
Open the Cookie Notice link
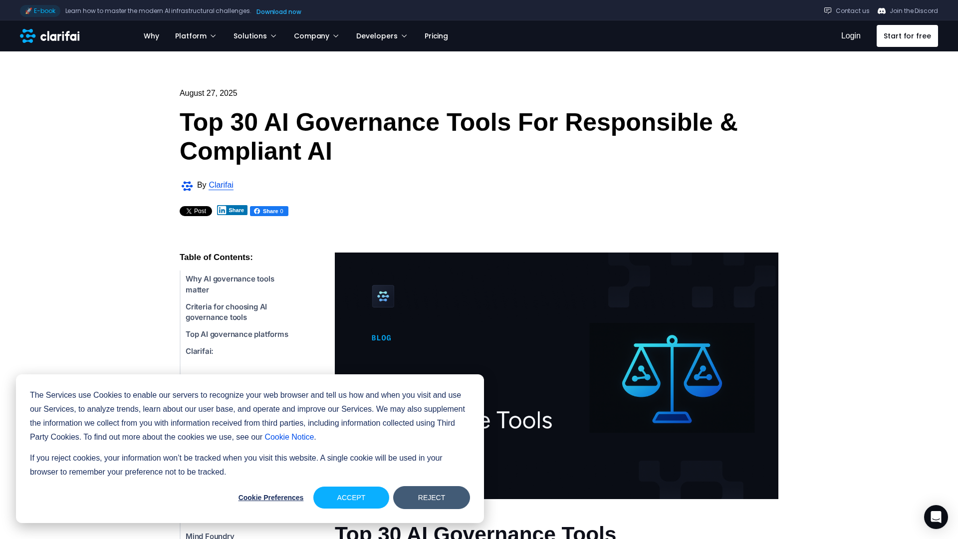click(x=289, y=437)
